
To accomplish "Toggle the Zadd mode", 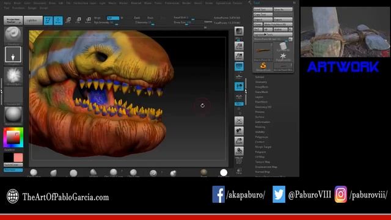I will pyautogui.click(x=137, y=18).
